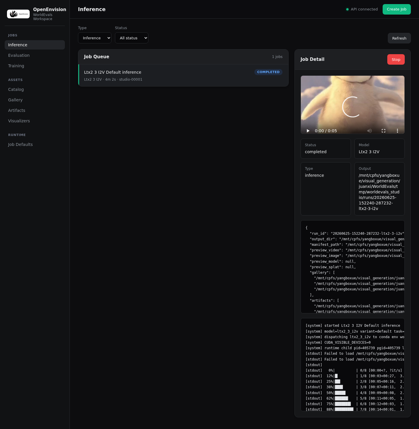The width and height of the screenshot is (419, 429).
Task: Click the output path text in Job Detail
Action: (x=379, y=192)
